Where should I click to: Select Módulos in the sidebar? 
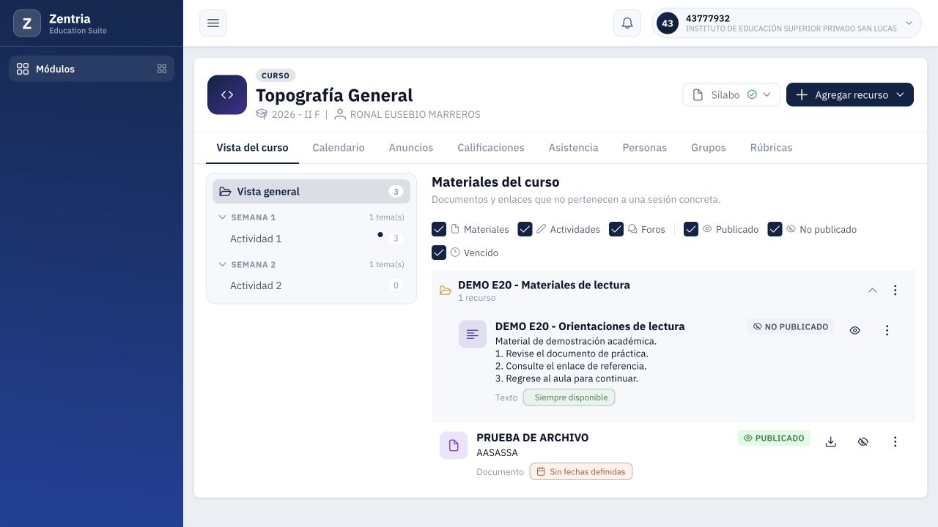[x=92, y=69]
